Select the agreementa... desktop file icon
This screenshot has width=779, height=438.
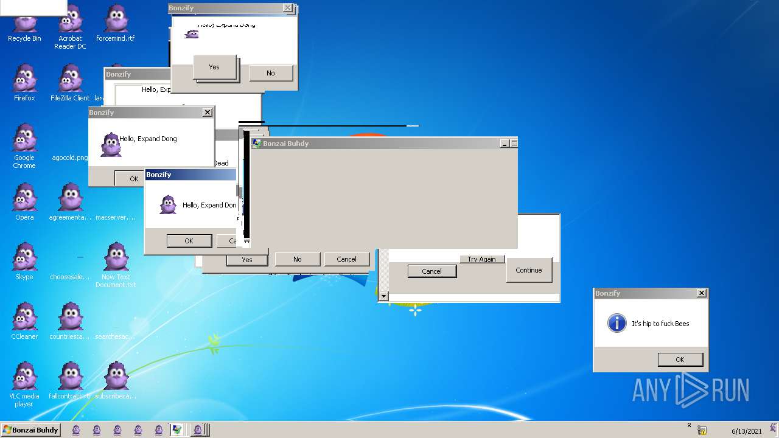tap(70, 202)
